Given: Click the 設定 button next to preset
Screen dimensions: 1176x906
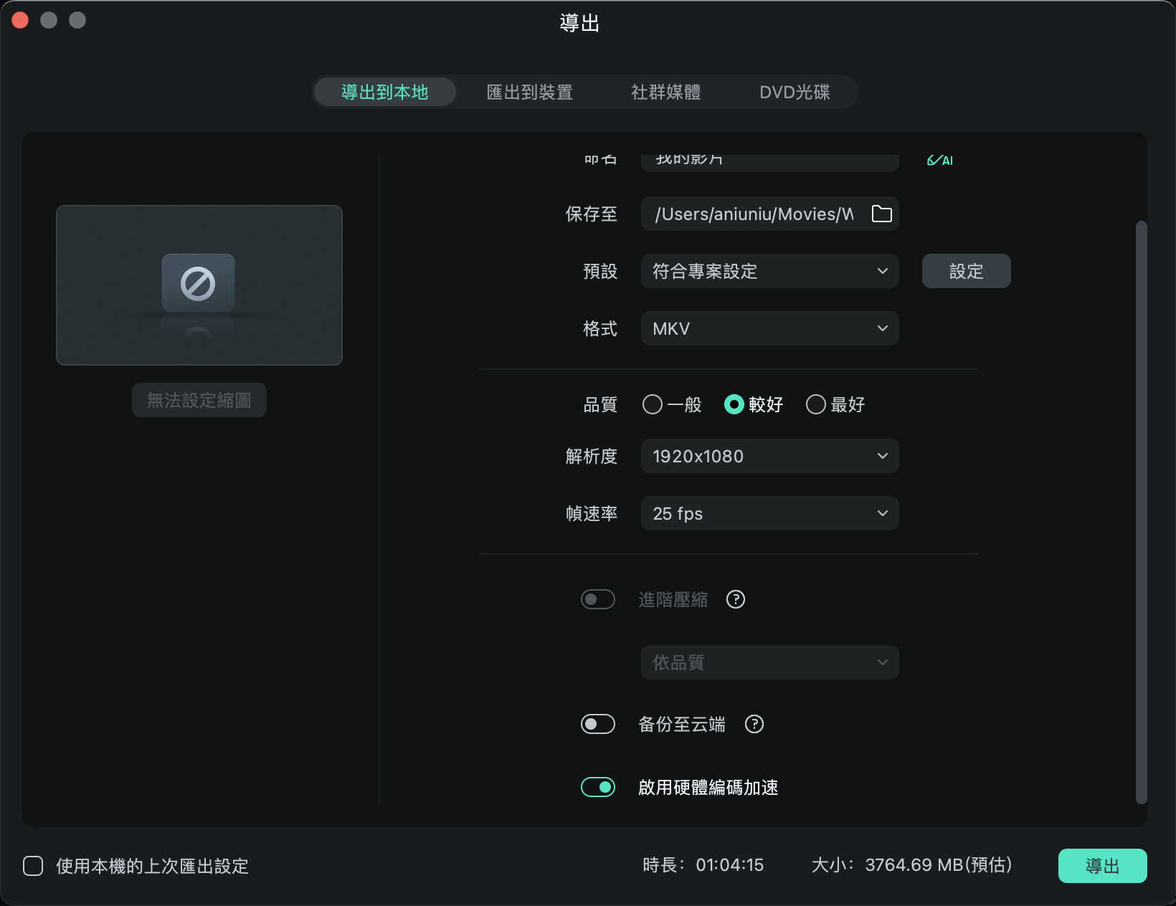Looking at the screenshot, I should pyautogui.click(x=966, y=271).
